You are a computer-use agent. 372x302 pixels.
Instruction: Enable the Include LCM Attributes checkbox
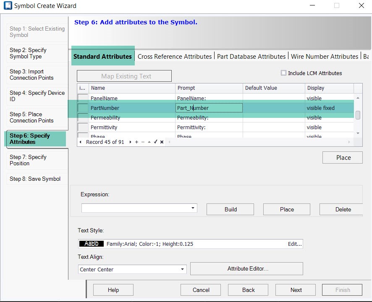pos(284,73)
